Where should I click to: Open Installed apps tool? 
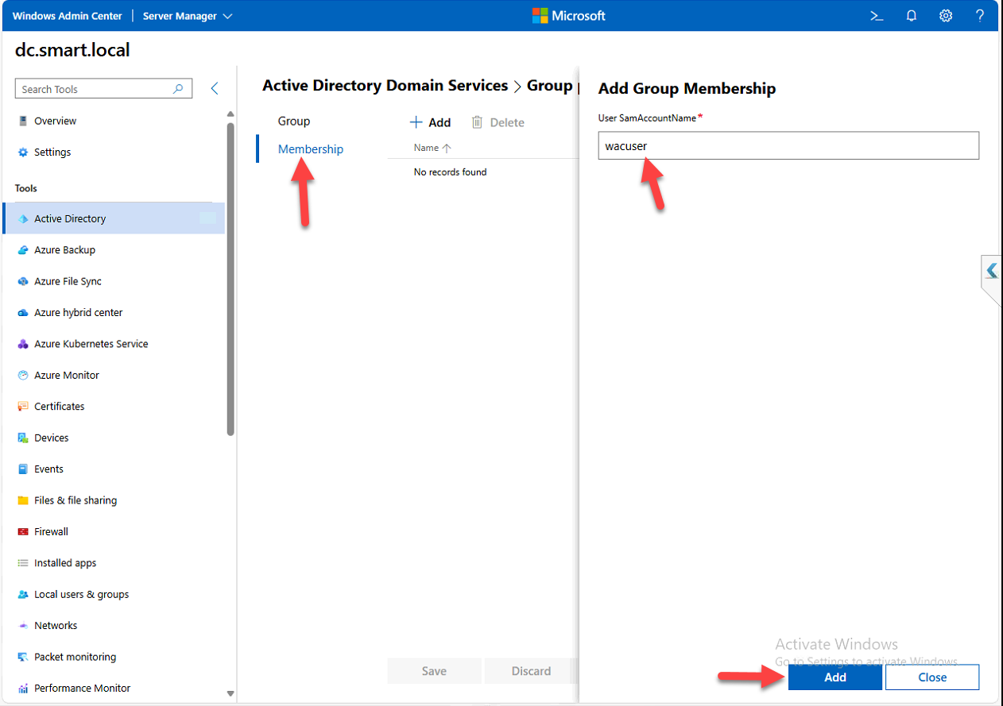tap(114, 563)
